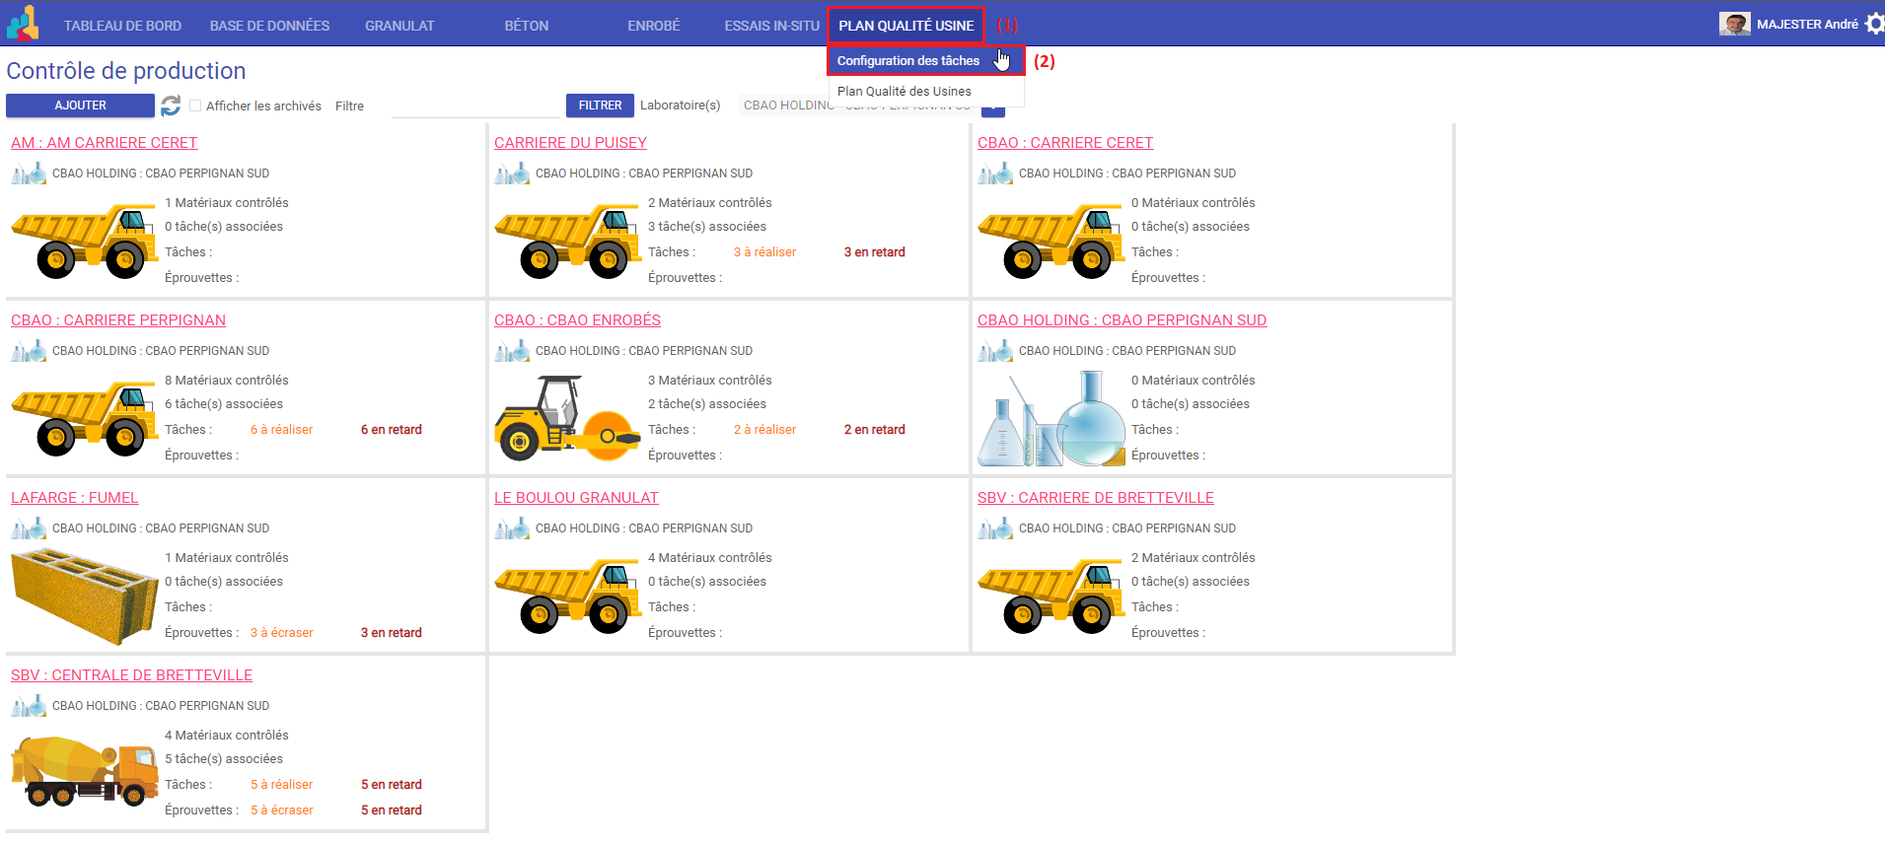This screenshot has width=1885, height=844.
Task: Click small lab icon in CBAO : CARRIERE PERPIGNAN card
Action: (x=29, y=351)
